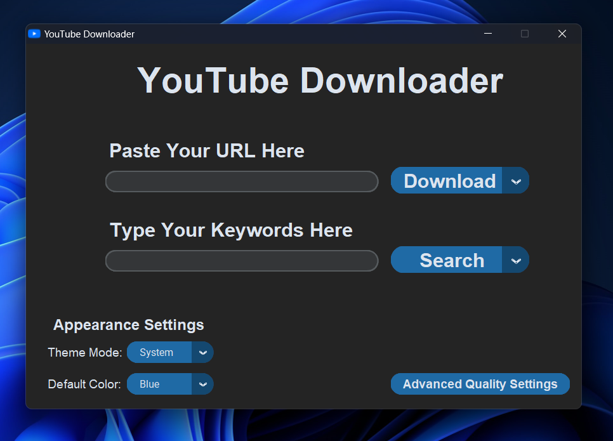Open the Default Color Blue dropdown

click(x=170, y=384)
